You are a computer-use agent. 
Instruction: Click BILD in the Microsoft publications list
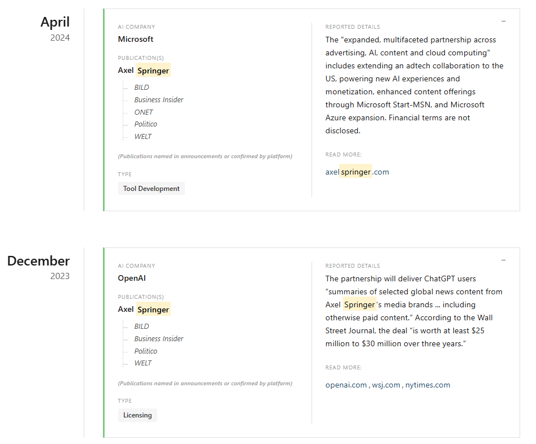[141, 88]
